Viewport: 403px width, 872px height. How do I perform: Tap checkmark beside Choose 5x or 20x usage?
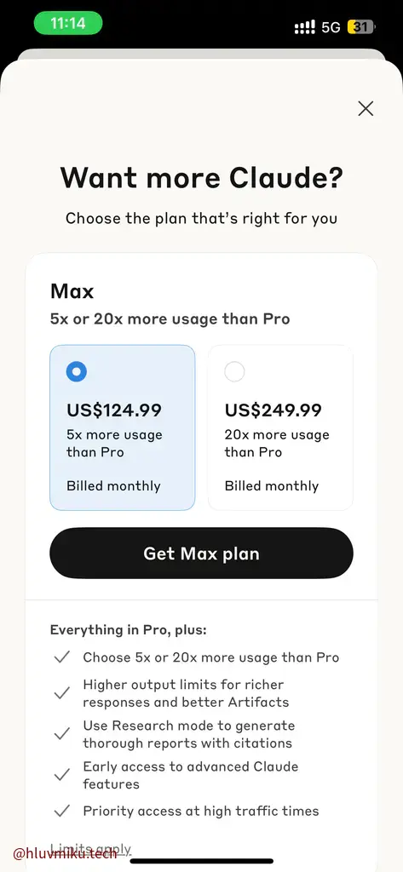pos(62,657)
